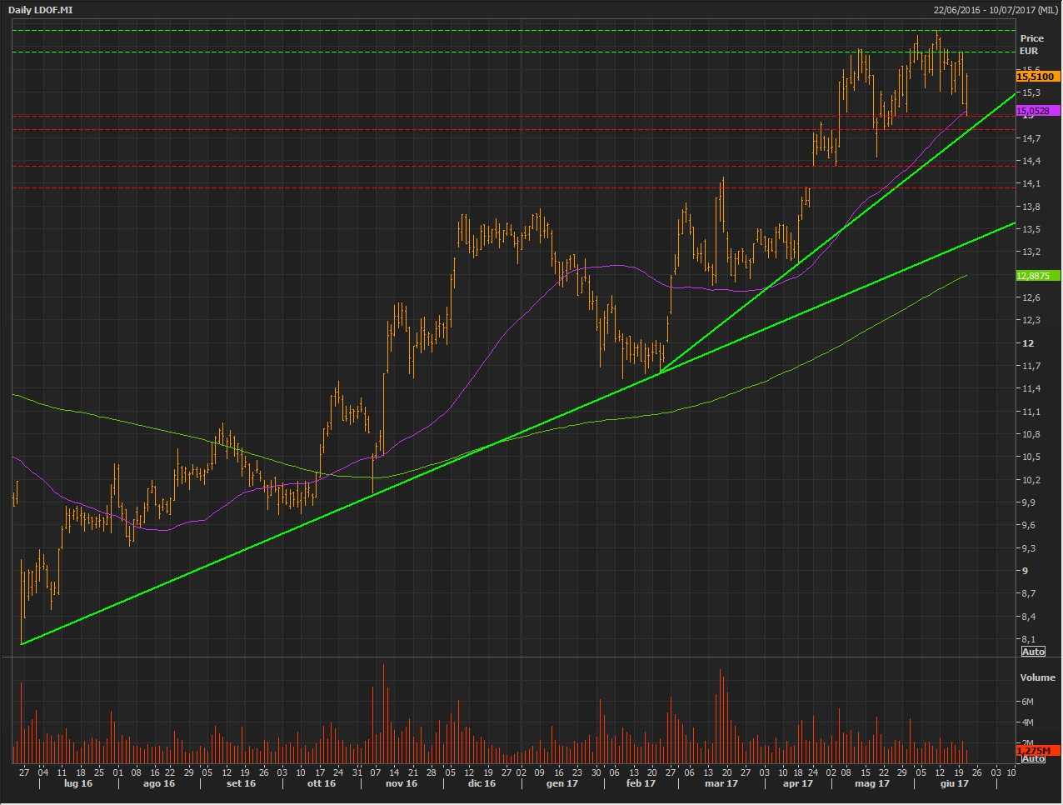Click the 11,4 price axis value
This screenshot has width=1063, height=805.
tap(1031, 388)
